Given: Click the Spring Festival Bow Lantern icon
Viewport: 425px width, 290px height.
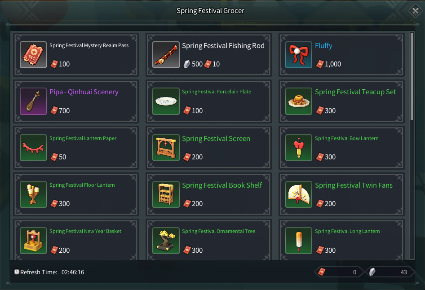Looking at the screenshot, I should (x=299, y=148).
